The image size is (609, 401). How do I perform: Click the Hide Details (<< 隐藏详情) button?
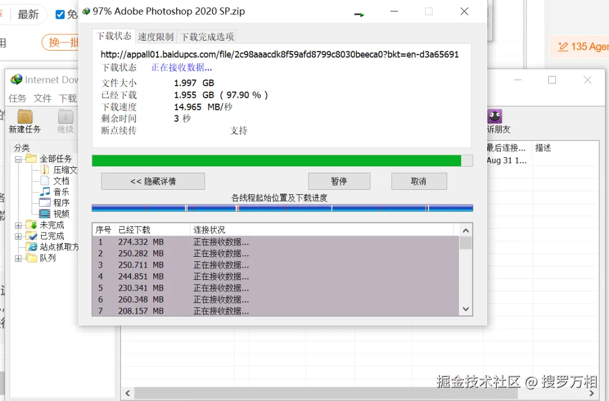coord(153,181)
